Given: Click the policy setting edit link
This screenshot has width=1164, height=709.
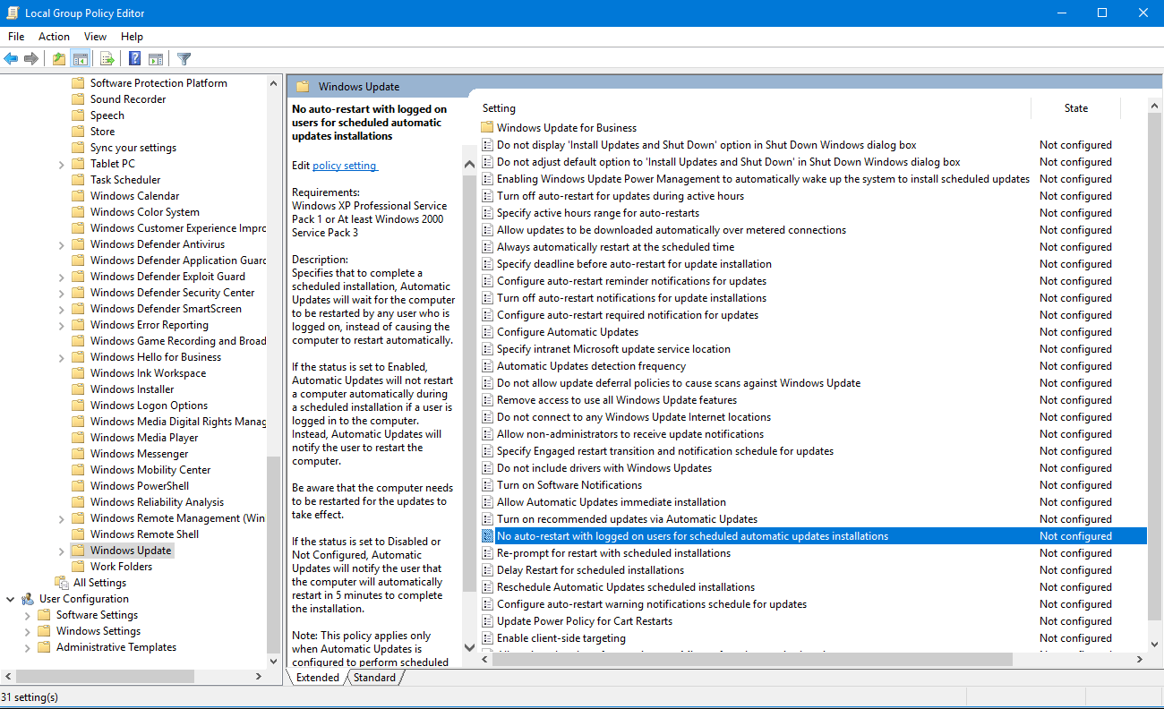Looking at the screenshot, I should pos(344,166).
